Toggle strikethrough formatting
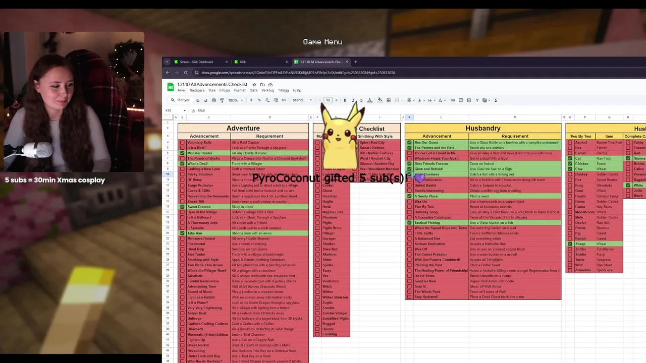Image resolution: width=646 pixels, height=363 pixels. (361, 100)
